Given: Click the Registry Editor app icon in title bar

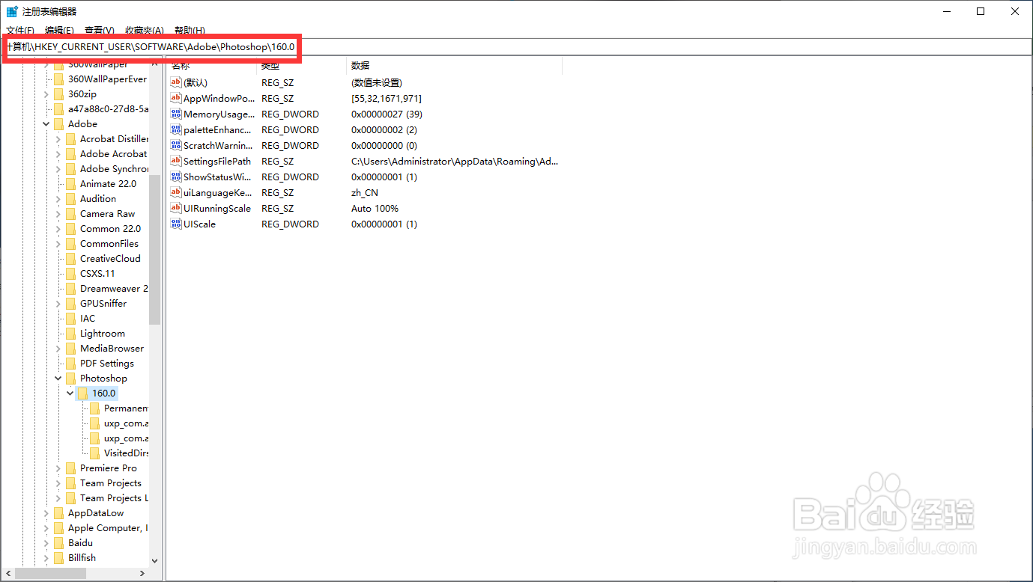Looking at the screenshot, I should (12, 11).
